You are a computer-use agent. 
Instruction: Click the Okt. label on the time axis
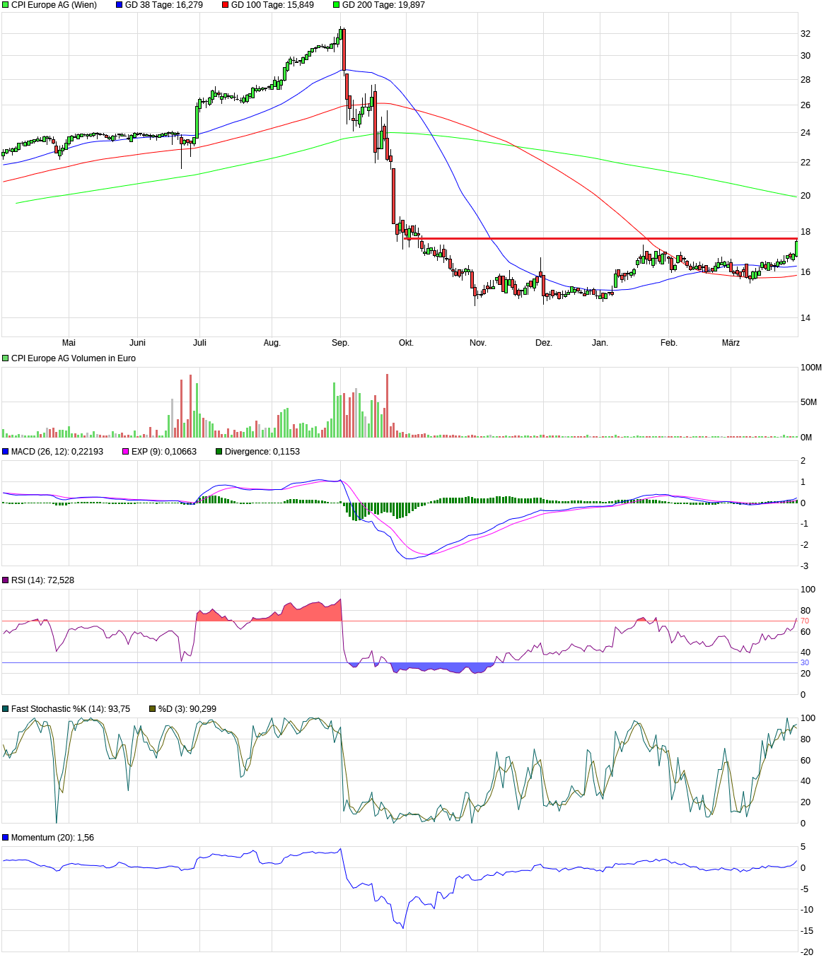coord(406,343)
